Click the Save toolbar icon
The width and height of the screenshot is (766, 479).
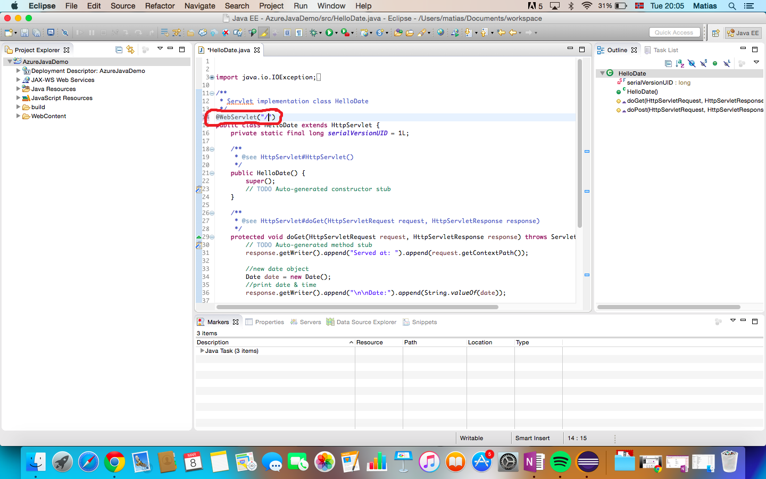(x=24, y=32)
